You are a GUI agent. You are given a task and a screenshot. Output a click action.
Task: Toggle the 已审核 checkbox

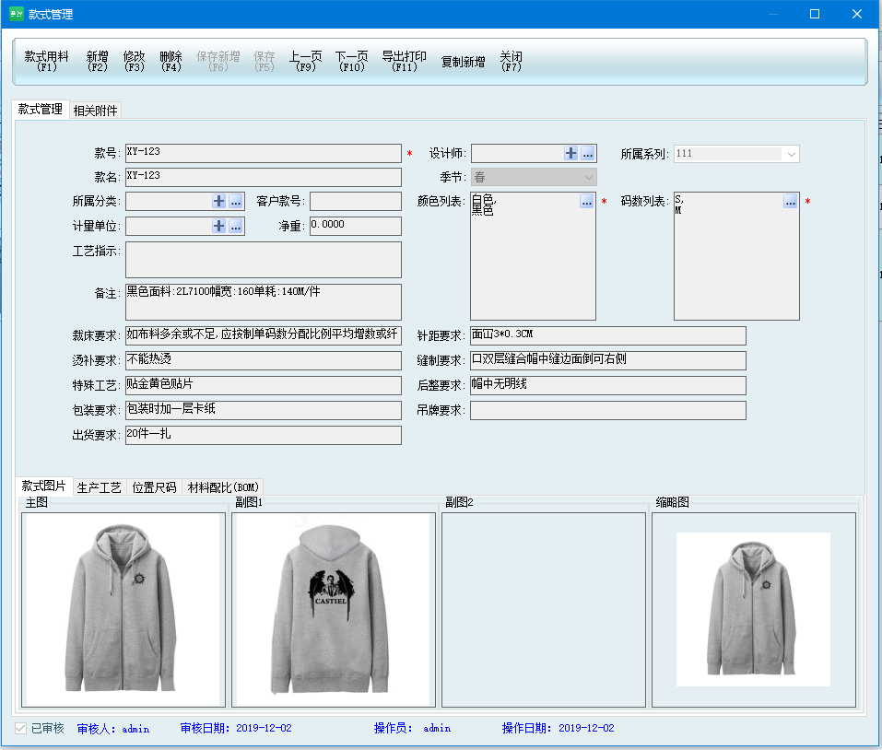(21, 728)
